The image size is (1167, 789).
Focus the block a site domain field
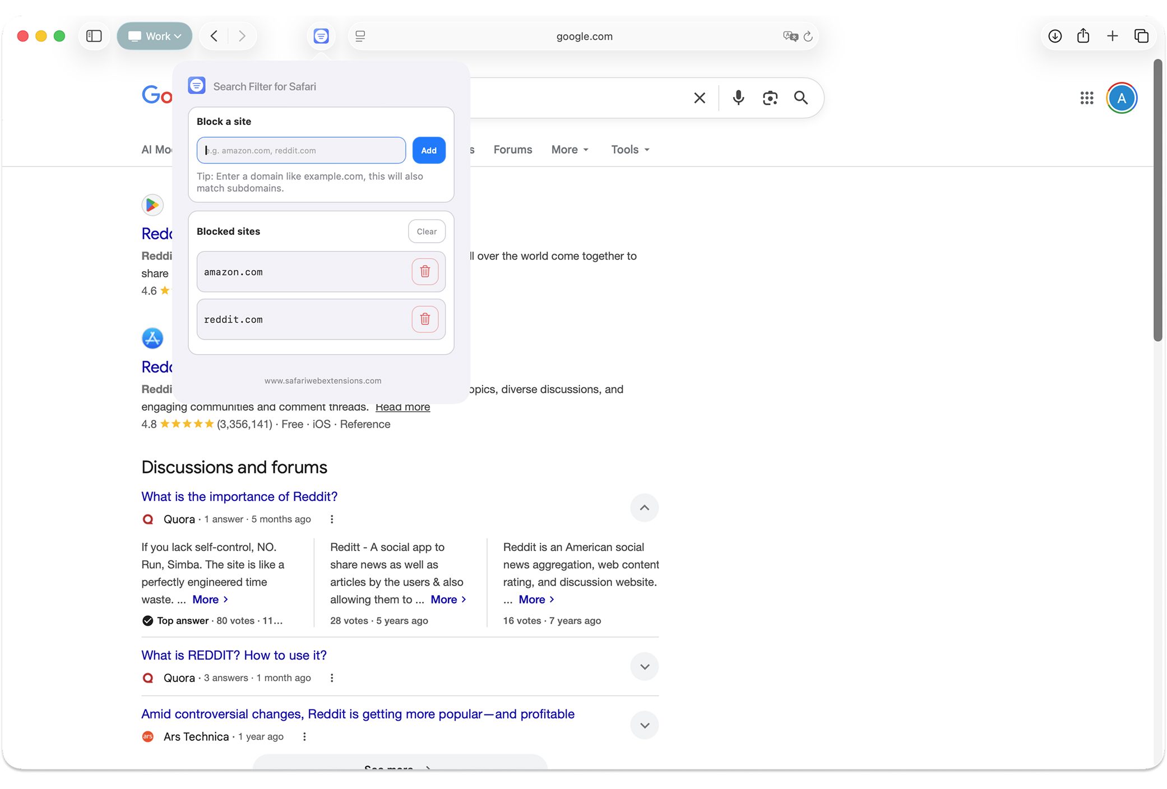click(301, 150)
